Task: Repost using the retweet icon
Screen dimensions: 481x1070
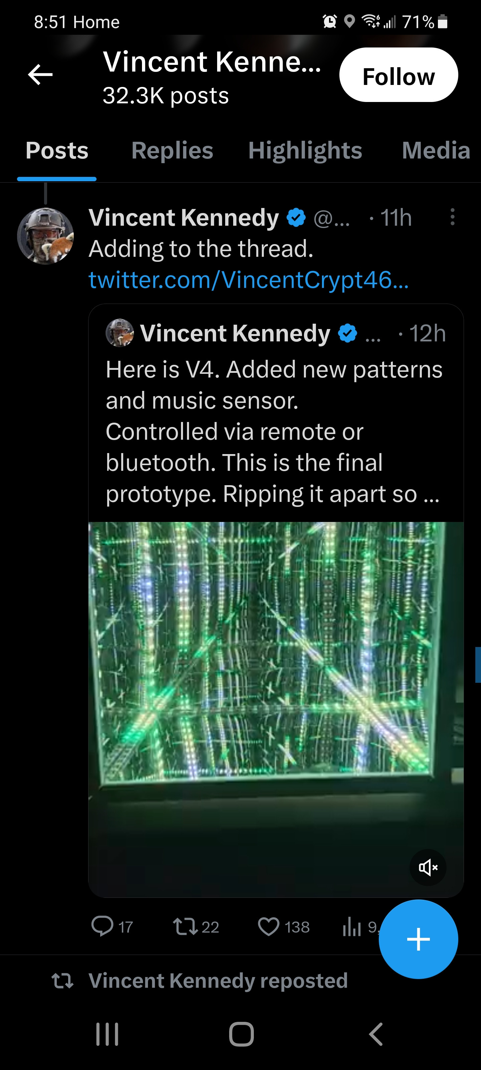Action: (185, 927)
